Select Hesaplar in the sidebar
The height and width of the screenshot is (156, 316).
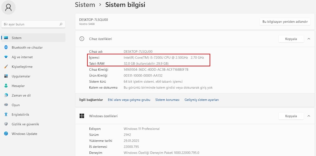click(x=33, y=86)
